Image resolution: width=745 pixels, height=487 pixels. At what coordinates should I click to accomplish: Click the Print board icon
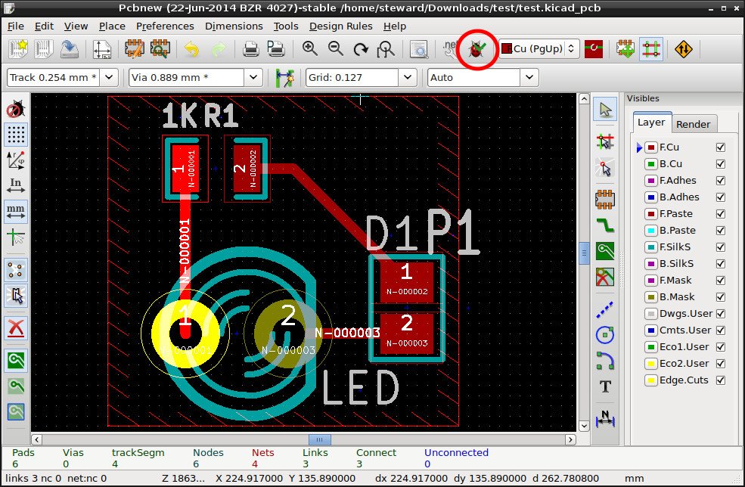(x=251, y=49)
